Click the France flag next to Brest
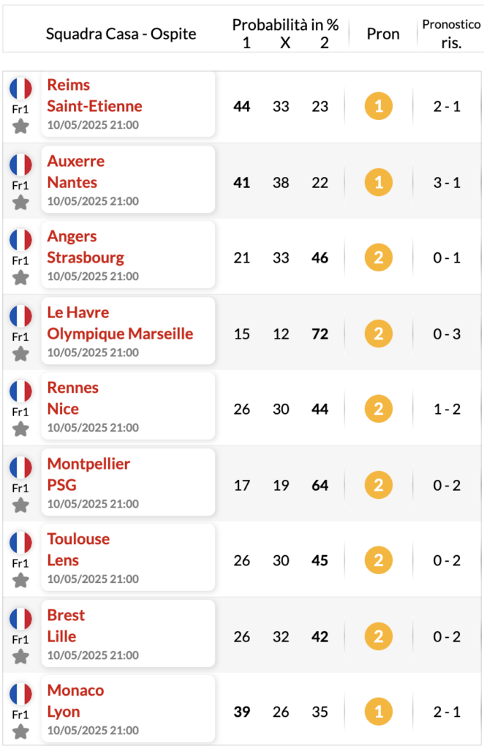This screenshot has width=484, height=749. click(20, 619)
